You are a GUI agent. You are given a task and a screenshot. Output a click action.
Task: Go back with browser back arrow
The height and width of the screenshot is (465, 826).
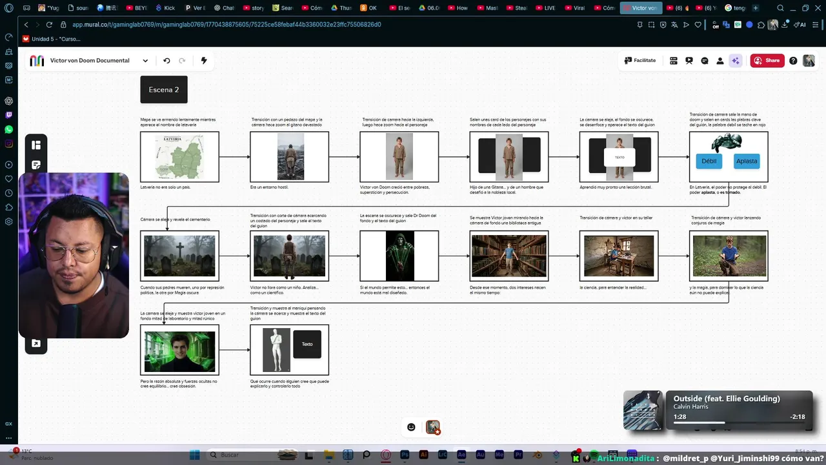[26, 25]
